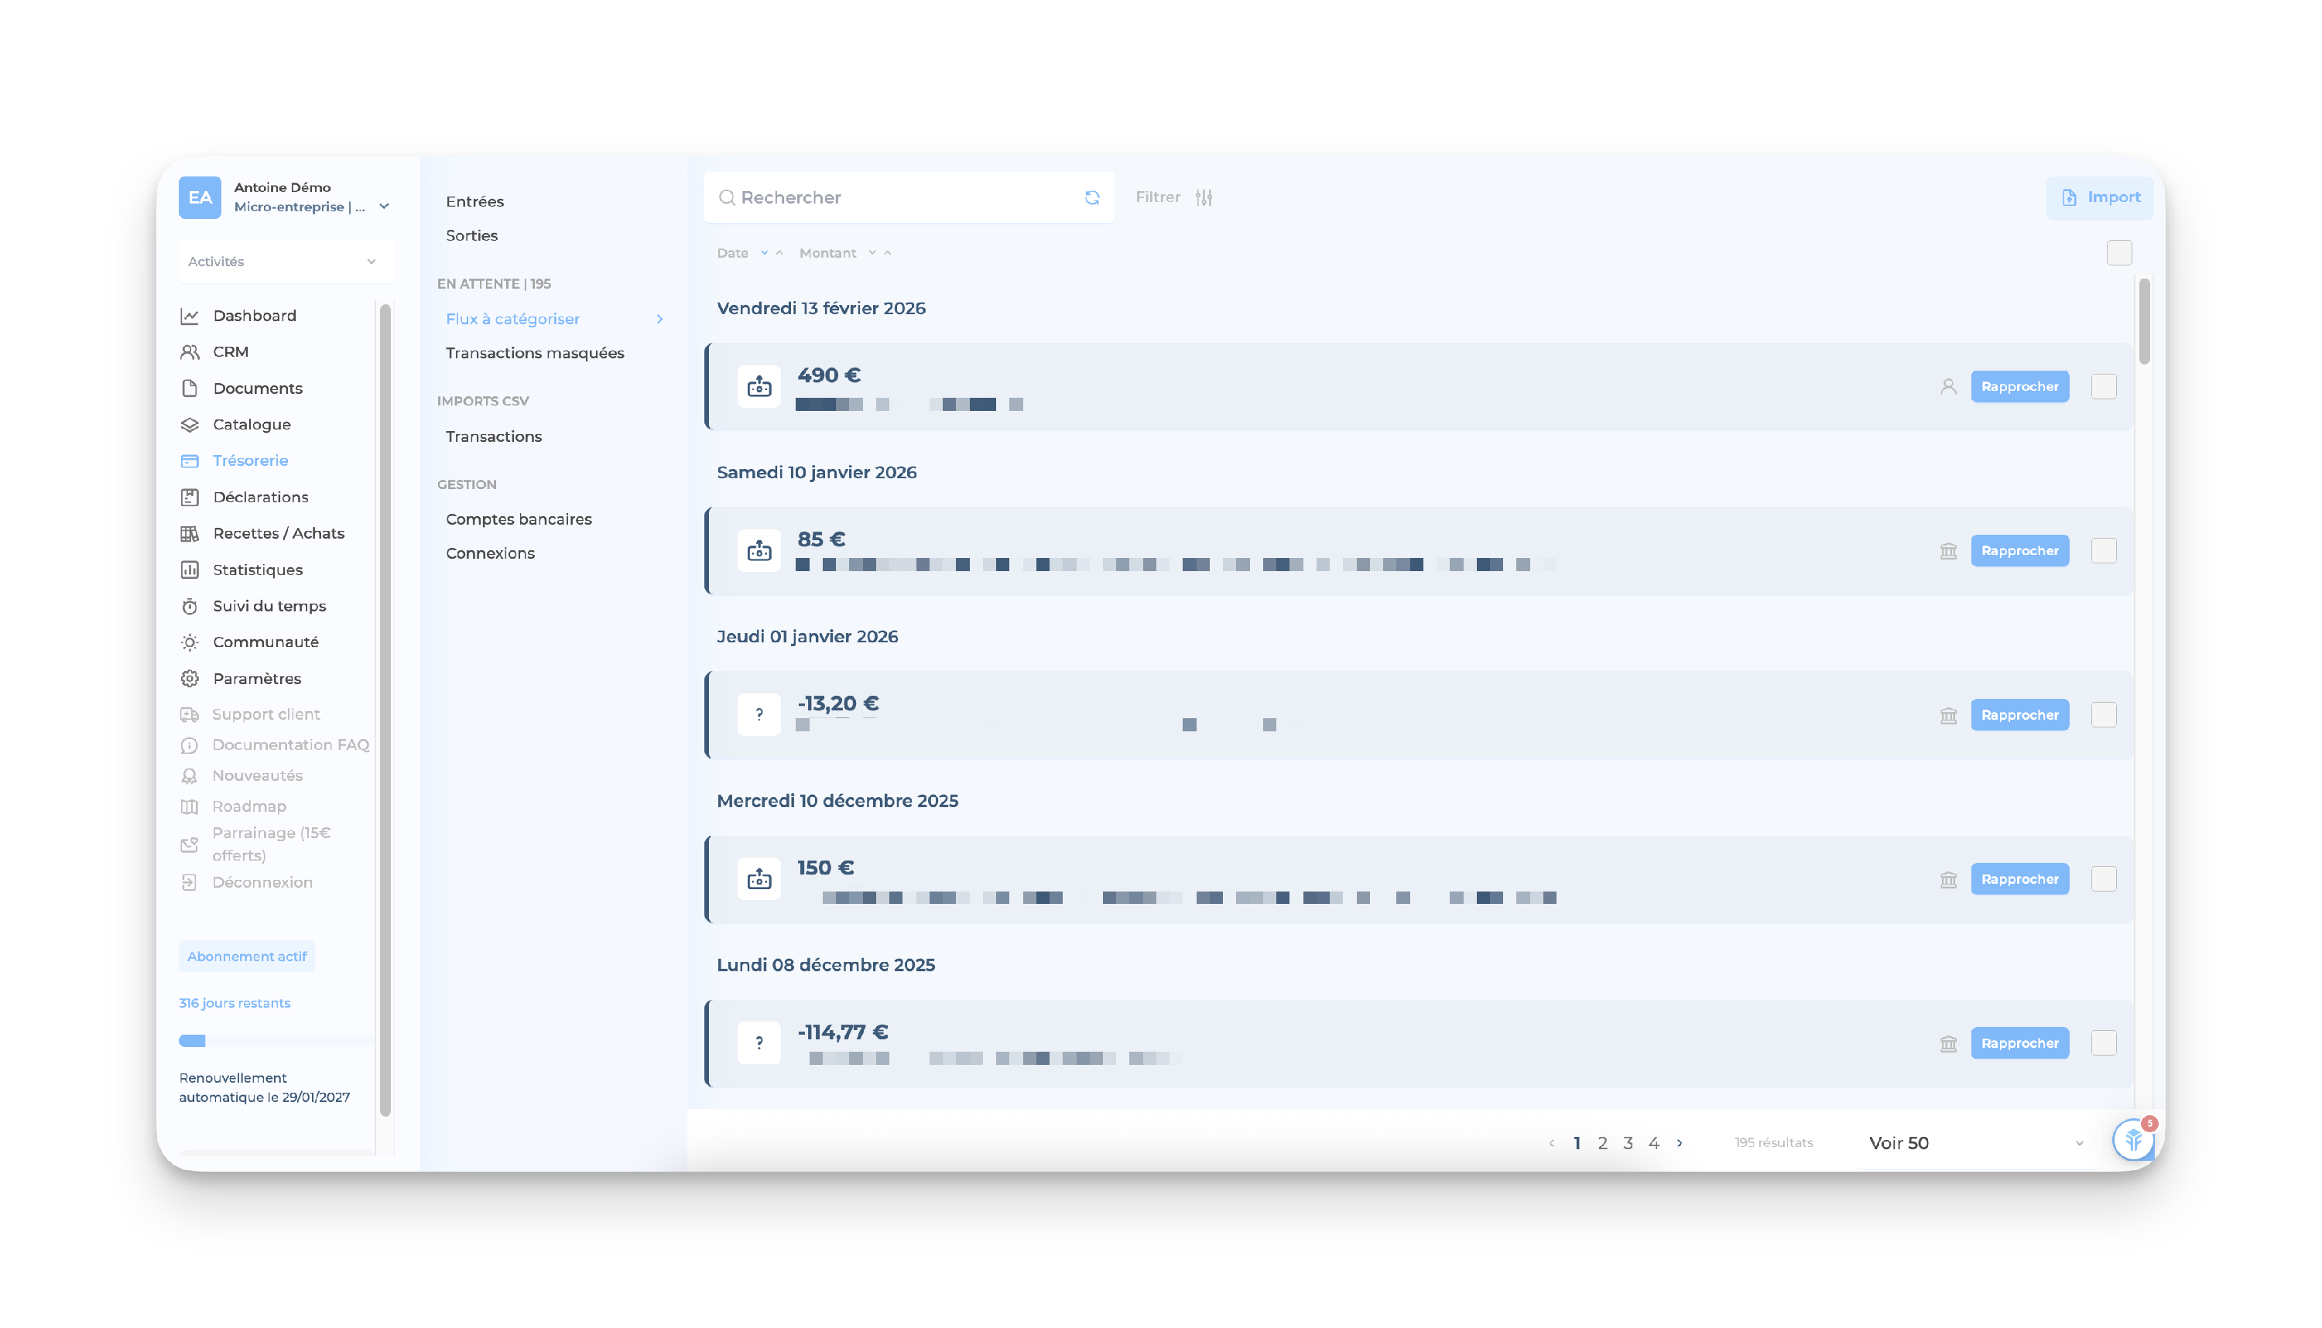Viewport: 2322px width, 1328px height.
Task: Toggle the select-all checkbox at top right
Action: coord(2118,252)
